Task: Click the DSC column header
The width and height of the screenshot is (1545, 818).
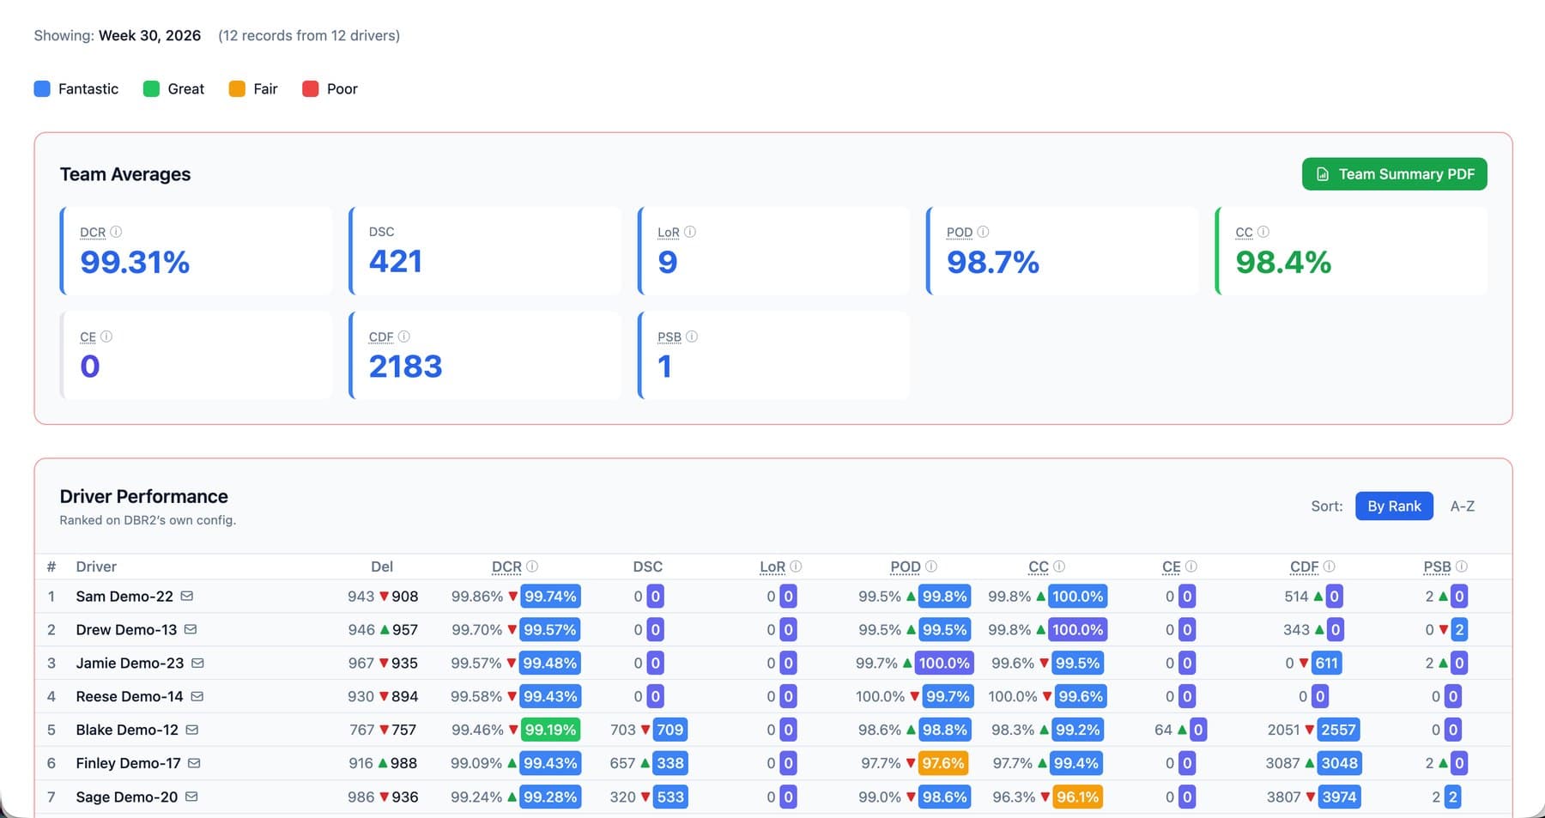Action: [x=648, y=567]
